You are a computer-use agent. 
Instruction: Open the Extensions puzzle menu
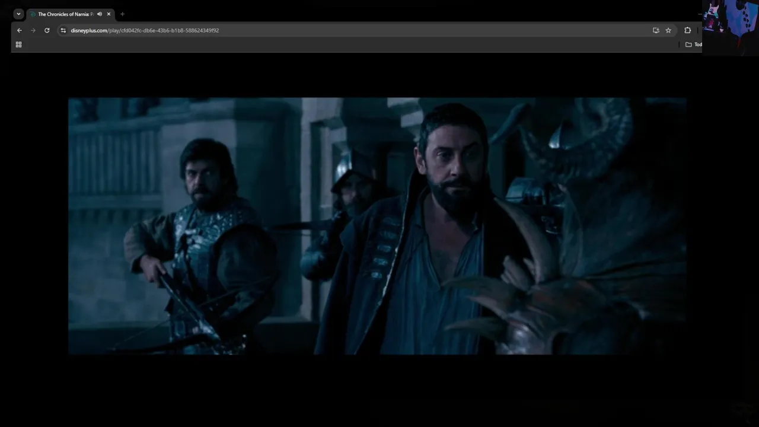[687, 30]
